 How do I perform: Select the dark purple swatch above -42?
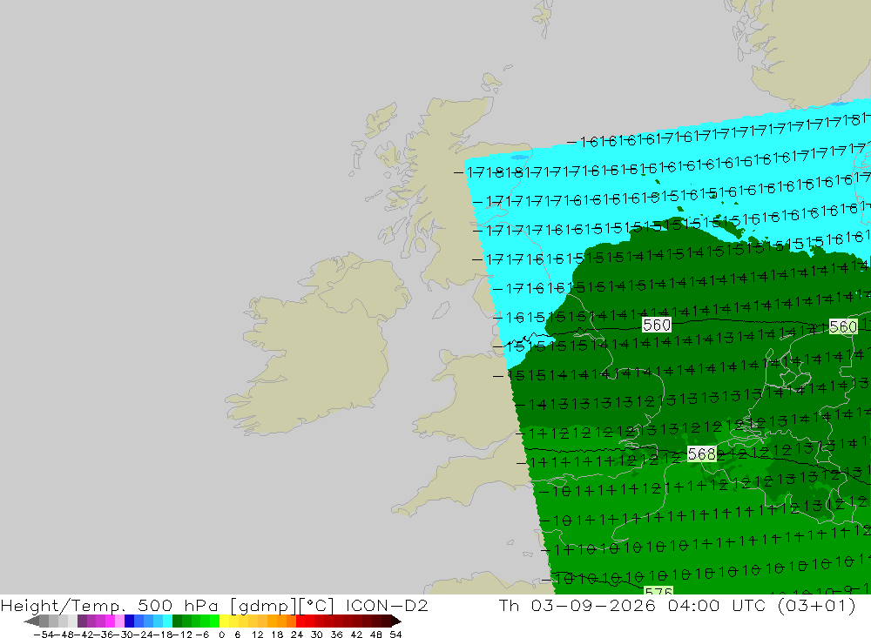[x=82, y=621]
